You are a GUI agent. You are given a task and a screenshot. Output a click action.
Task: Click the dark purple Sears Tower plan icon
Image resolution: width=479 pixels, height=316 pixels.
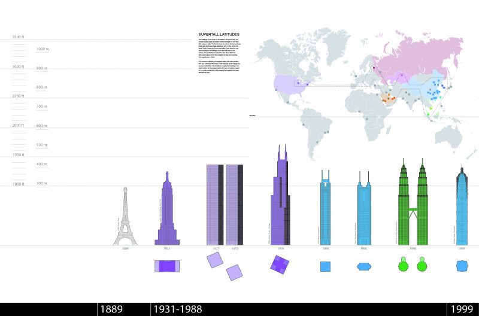tap(280, 265)
